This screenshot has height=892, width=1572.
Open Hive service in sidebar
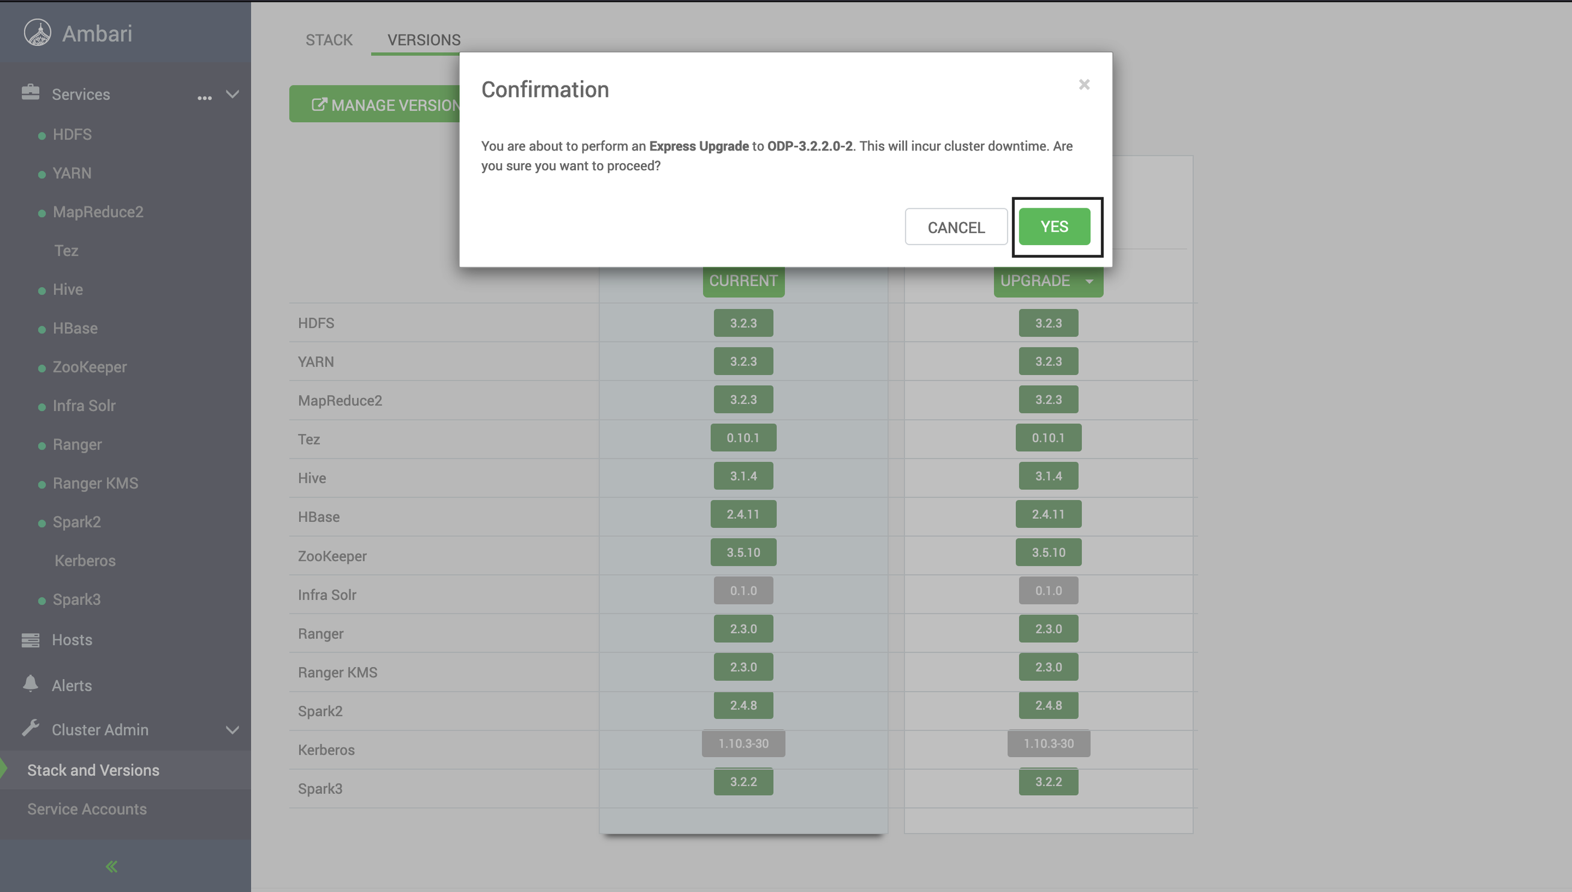[67, 289]
